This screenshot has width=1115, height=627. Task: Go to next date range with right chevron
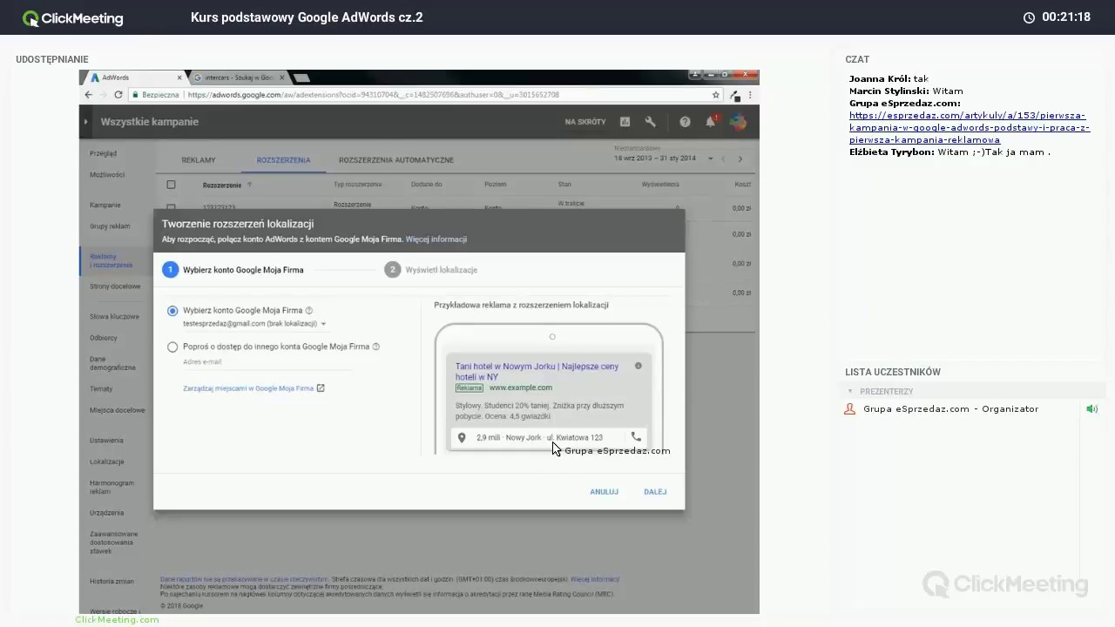click(x=740, y=158)
